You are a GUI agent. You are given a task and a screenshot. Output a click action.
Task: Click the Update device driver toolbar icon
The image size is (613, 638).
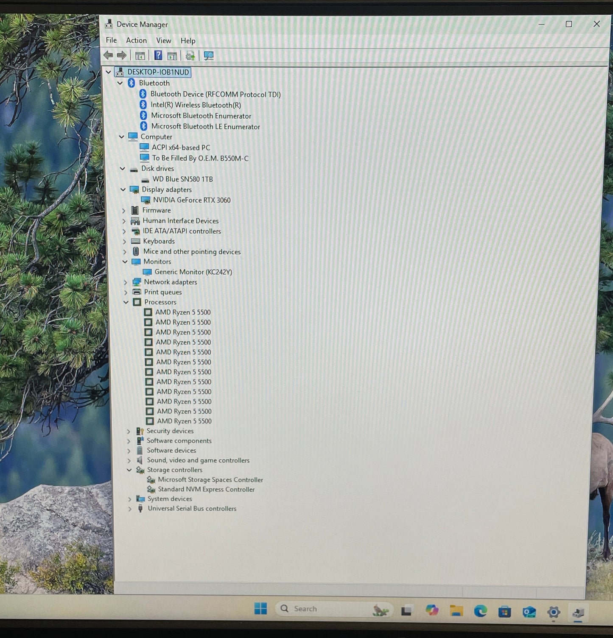point(190,56)
